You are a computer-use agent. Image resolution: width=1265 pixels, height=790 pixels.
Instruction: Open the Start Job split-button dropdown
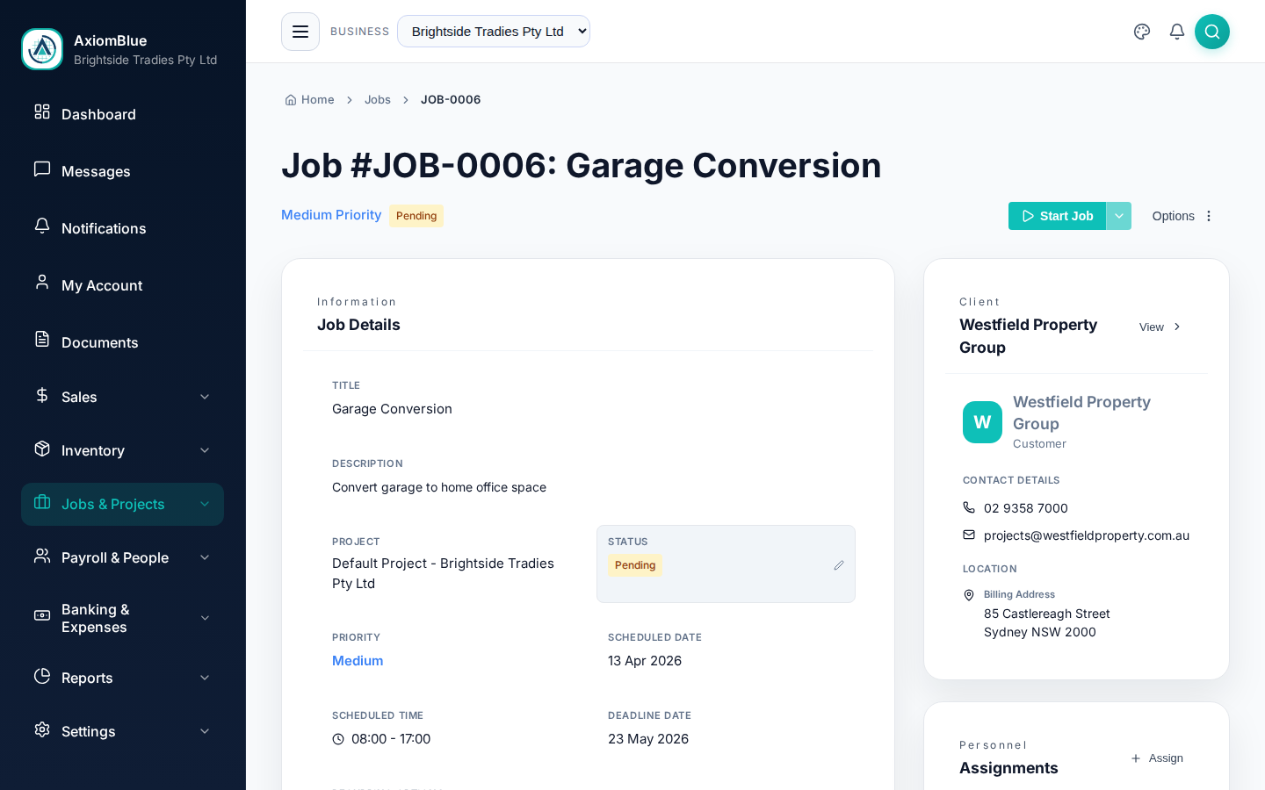[1119, 215]
